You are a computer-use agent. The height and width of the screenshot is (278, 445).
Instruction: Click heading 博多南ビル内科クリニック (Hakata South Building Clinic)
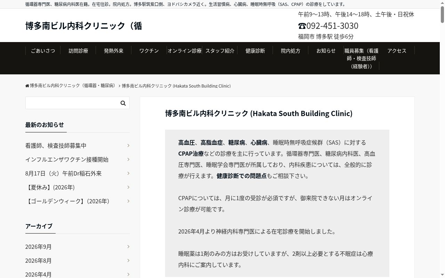tap(259, 113)
